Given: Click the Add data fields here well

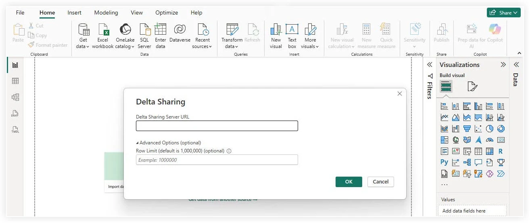Looking at the screenshot, I should point(472,210).
